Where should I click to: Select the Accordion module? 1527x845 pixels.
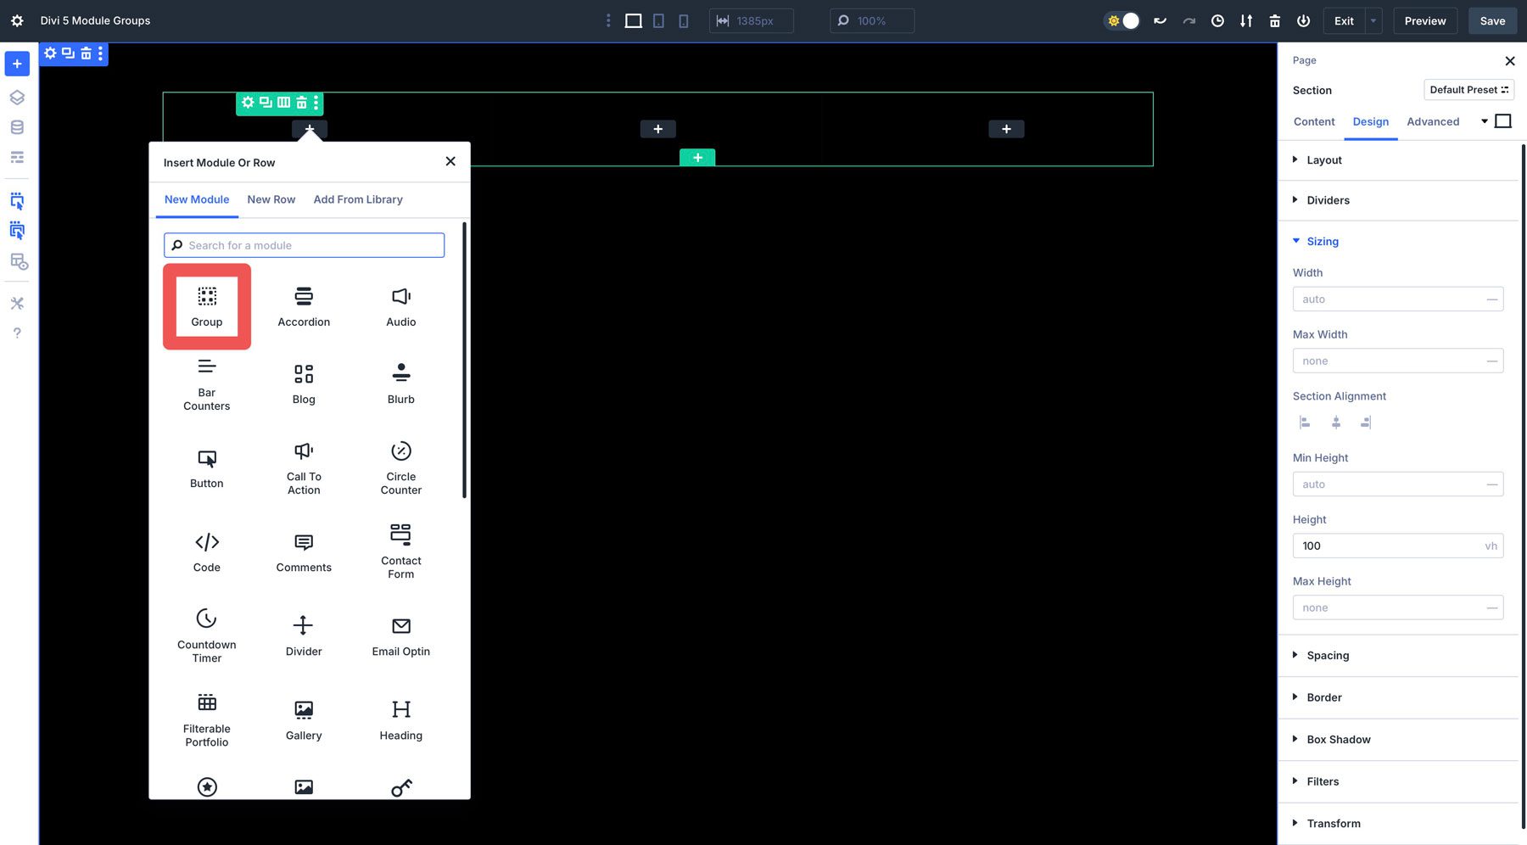(x=303, y=305)
